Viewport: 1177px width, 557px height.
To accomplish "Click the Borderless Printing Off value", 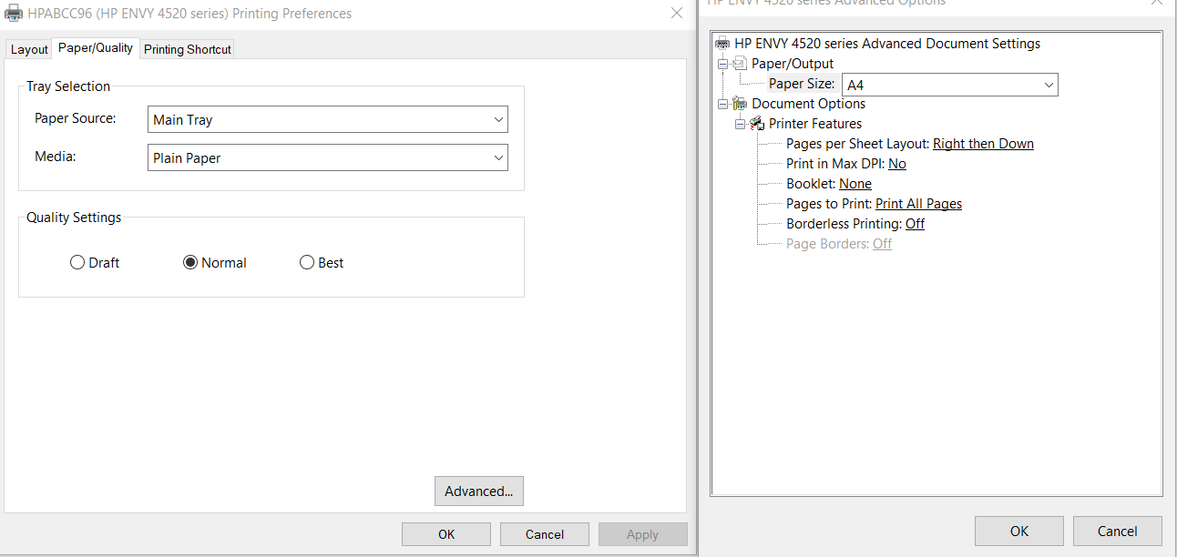I will click(915, 224).
